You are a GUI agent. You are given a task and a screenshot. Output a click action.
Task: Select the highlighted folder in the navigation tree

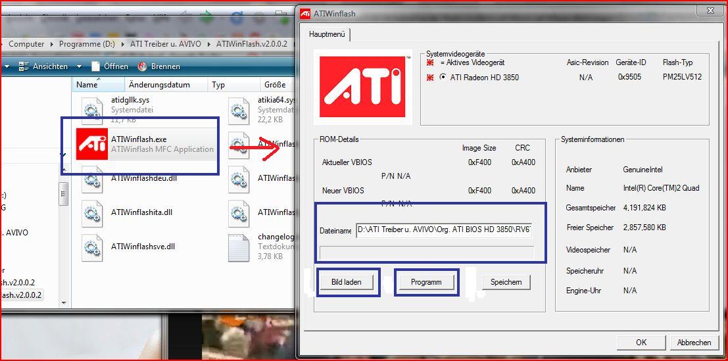[x=21, y=295]
